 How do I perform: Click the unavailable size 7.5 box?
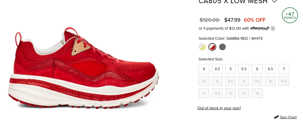click(204, 81)
